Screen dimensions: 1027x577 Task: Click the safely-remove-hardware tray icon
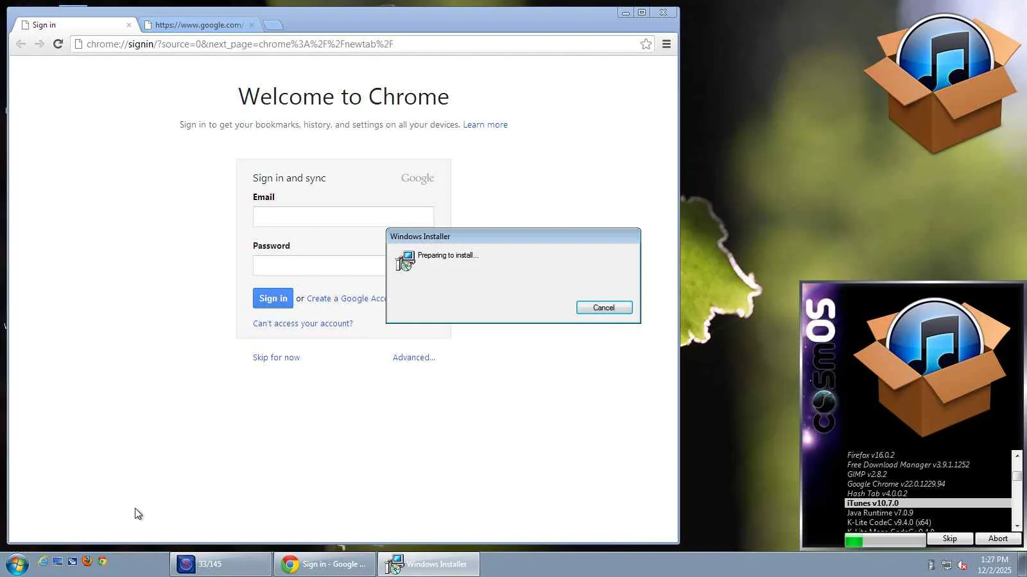point(931,565)
